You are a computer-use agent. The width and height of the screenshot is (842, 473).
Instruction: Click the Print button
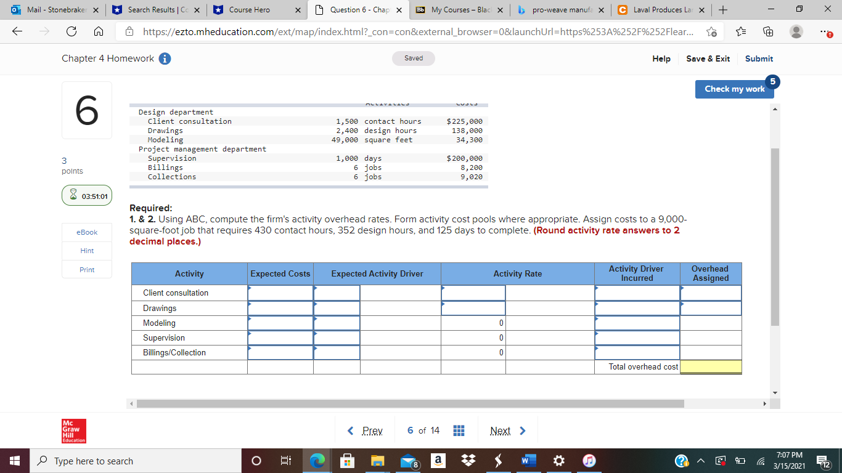click(87, 270)
